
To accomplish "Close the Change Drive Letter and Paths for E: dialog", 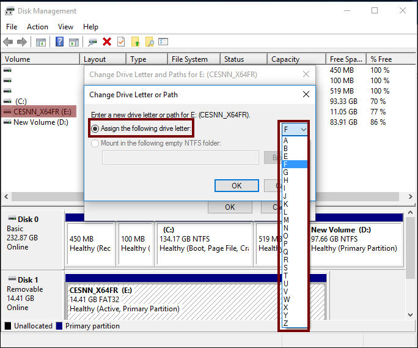I will pyautogui.click(x=306, y=74).
